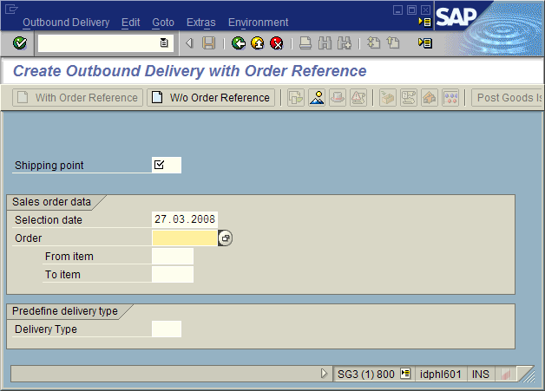Screen dimensions: 545x391
Task: Click the Delivery Type input field
Action: click(x=167, y=329)
